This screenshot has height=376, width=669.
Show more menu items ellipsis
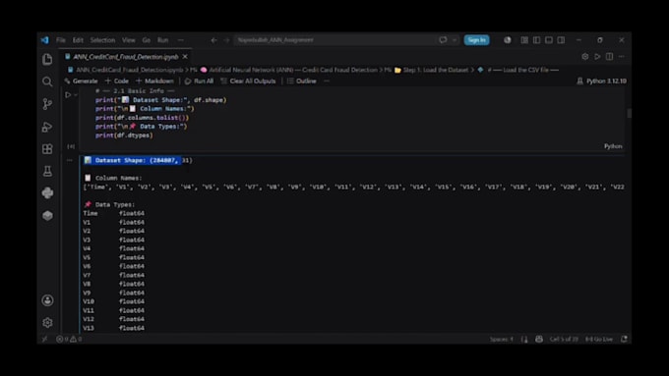[181, 40]
